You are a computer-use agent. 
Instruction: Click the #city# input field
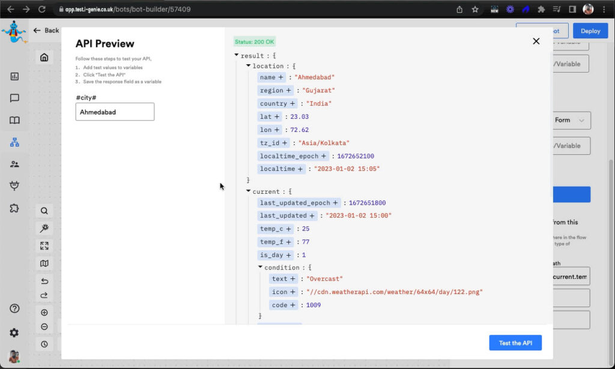coord(115,112)
